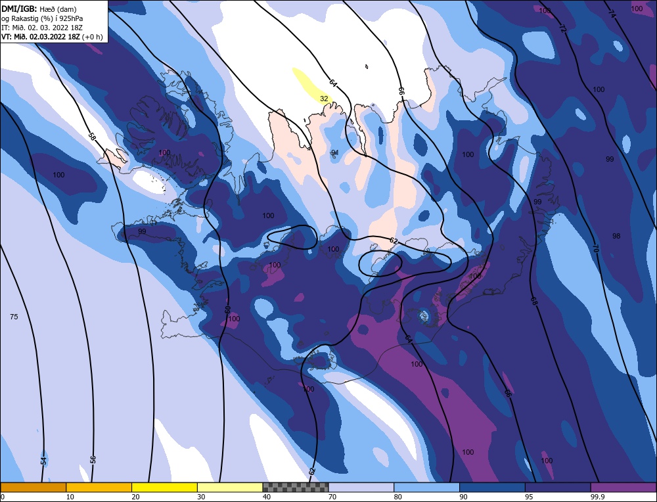
Task: Click the '98' humidity value at right side
Action: tap(616, 236)
